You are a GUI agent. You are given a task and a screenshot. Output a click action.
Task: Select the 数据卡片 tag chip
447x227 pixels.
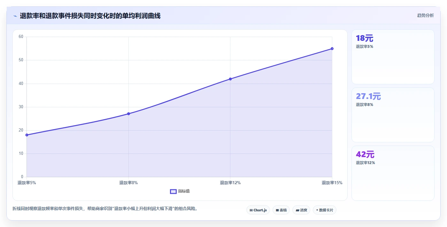pyautogui.click(x=325, y=210)
